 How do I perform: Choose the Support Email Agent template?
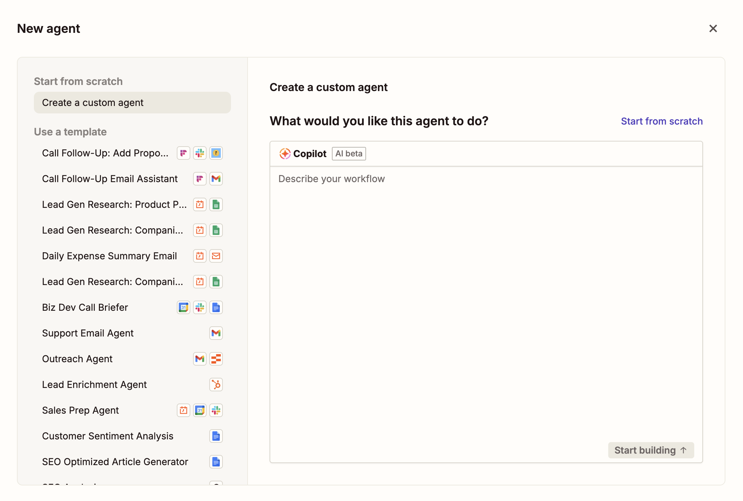(x=88, y=333)
